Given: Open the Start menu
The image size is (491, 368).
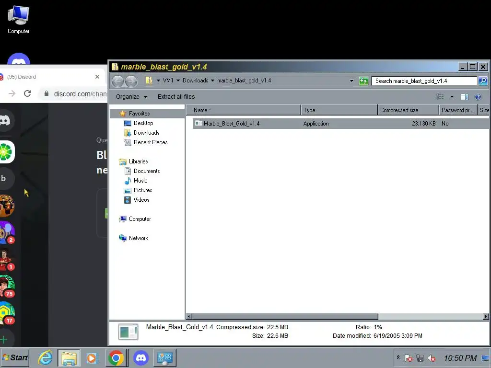Looking at the screenshot, I should pos(15,357).
